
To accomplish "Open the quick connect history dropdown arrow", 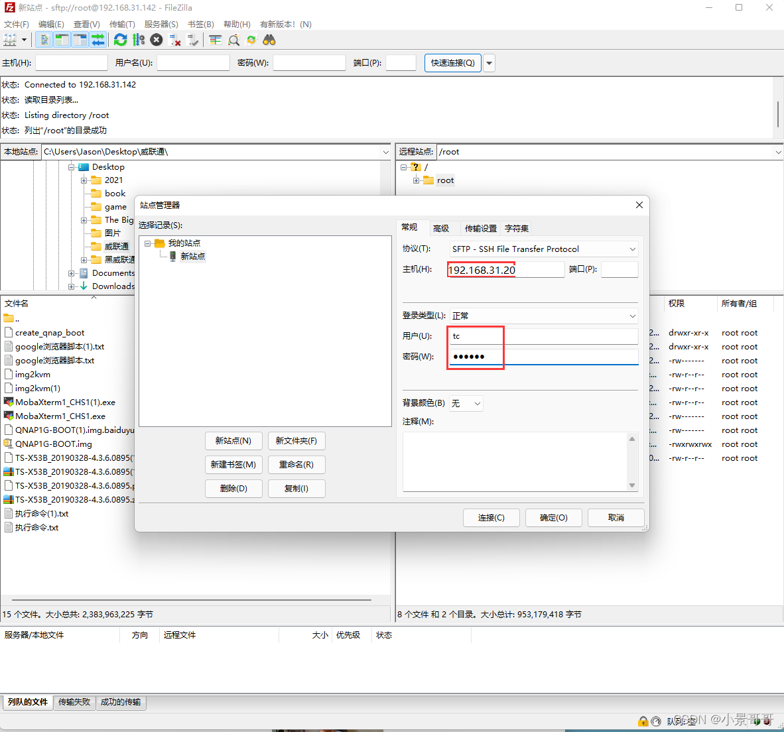I will [x=489, y=63].
